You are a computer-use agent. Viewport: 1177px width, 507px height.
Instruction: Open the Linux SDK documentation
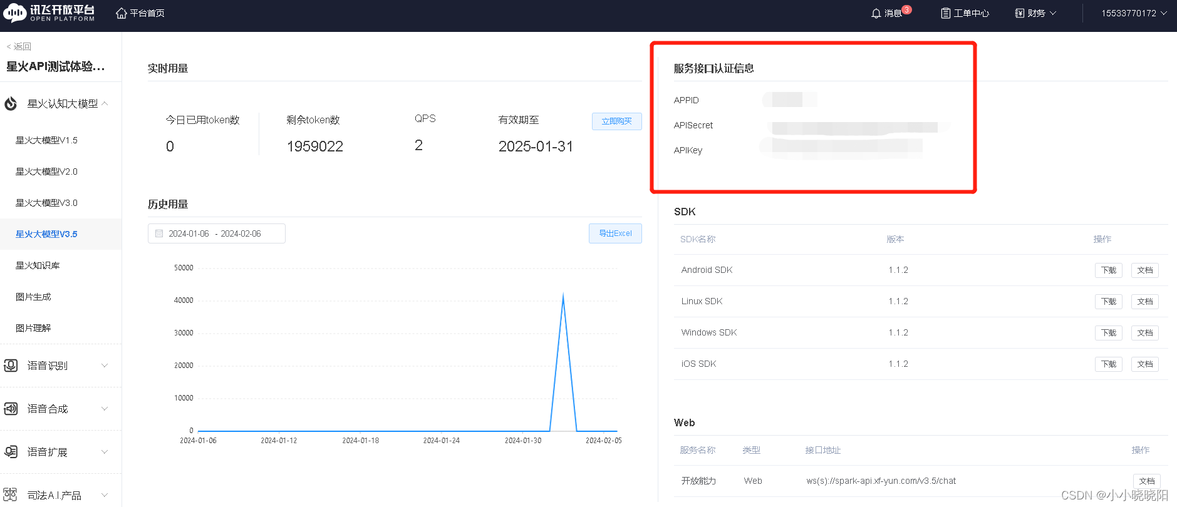[x=1145, y=302]
